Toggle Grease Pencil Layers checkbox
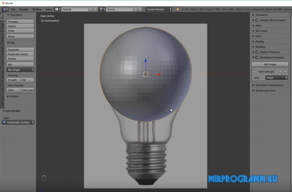The width and height of the screenshot is (292, 192). 257,20
